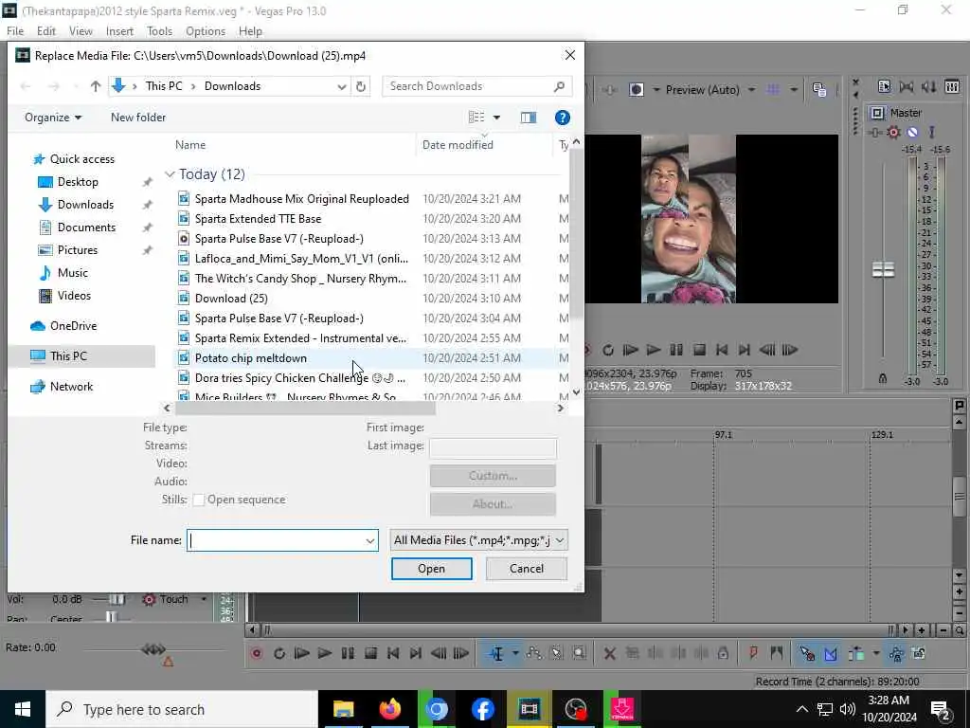The image size is (970, 728).
Task: Open the All Media Files type dropdown
Action: [x=478, y=540]
